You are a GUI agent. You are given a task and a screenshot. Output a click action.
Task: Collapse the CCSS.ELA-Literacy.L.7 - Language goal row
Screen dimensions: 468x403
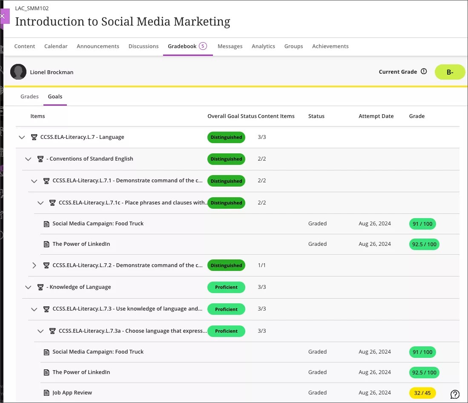(x=22, y=137)
